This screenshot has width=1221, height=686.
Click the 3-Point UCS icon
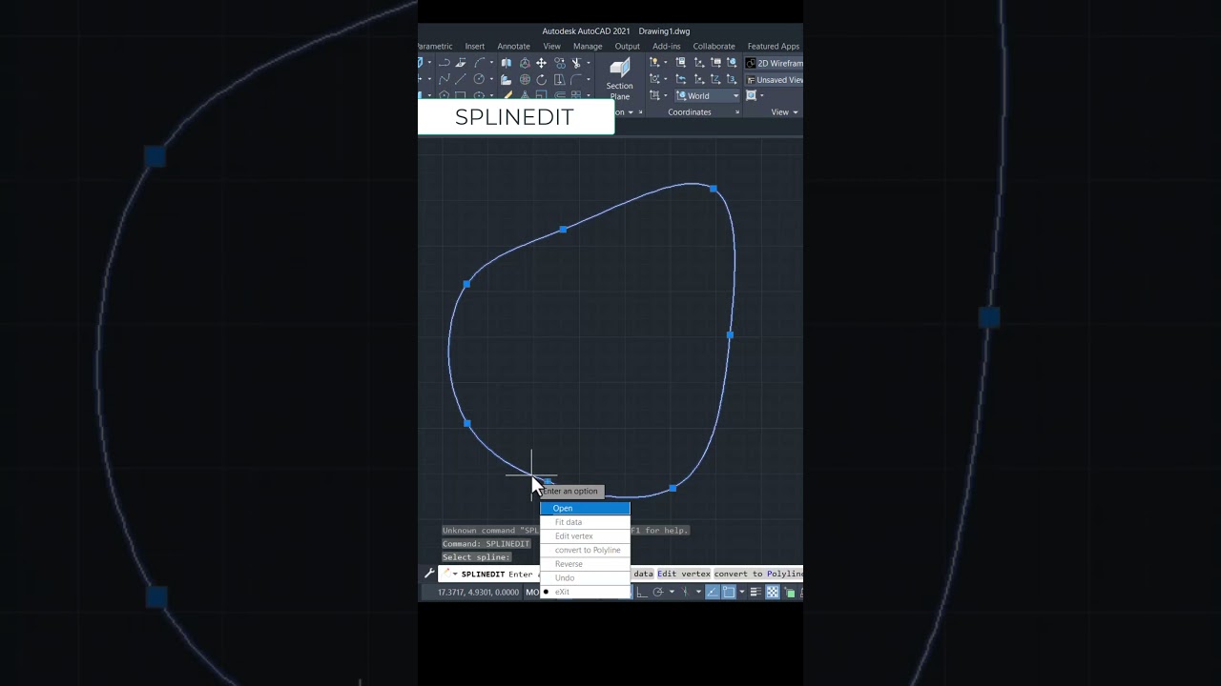[x=732, y=79]
